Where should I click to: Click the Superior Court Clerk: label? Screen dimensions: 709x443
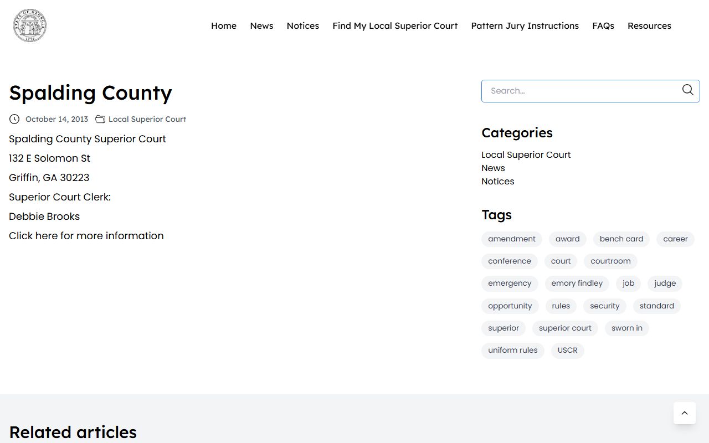60,197
